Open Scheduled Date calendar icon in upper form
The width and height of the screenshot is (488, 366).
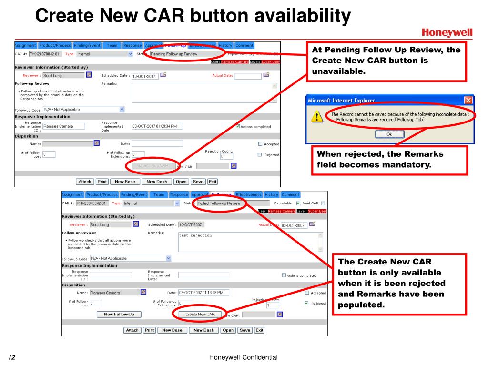pyautogui.click(x=163, y=75)
